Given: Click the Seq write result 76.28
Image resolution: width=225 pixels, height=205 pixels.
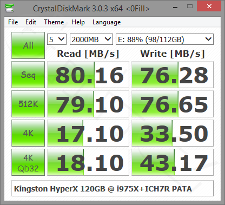Looking at the screenshot, I should [x=173, y=75].
